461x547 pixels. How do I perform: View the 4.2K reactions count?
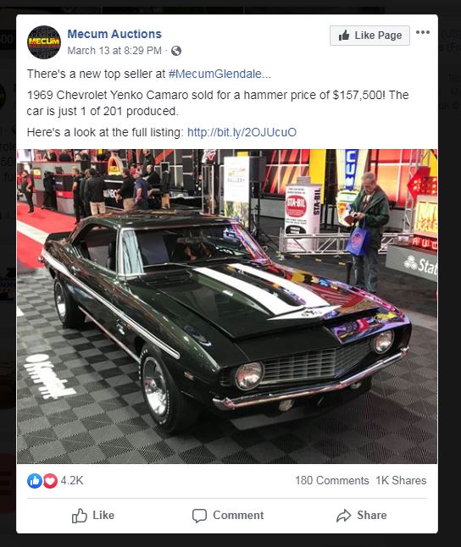point(72,480)
